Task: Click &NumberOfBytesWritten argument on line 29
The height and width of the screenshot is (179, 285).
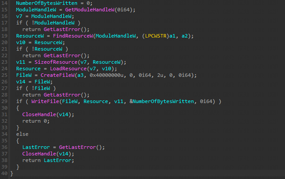Action: click(x=161, y=101)
